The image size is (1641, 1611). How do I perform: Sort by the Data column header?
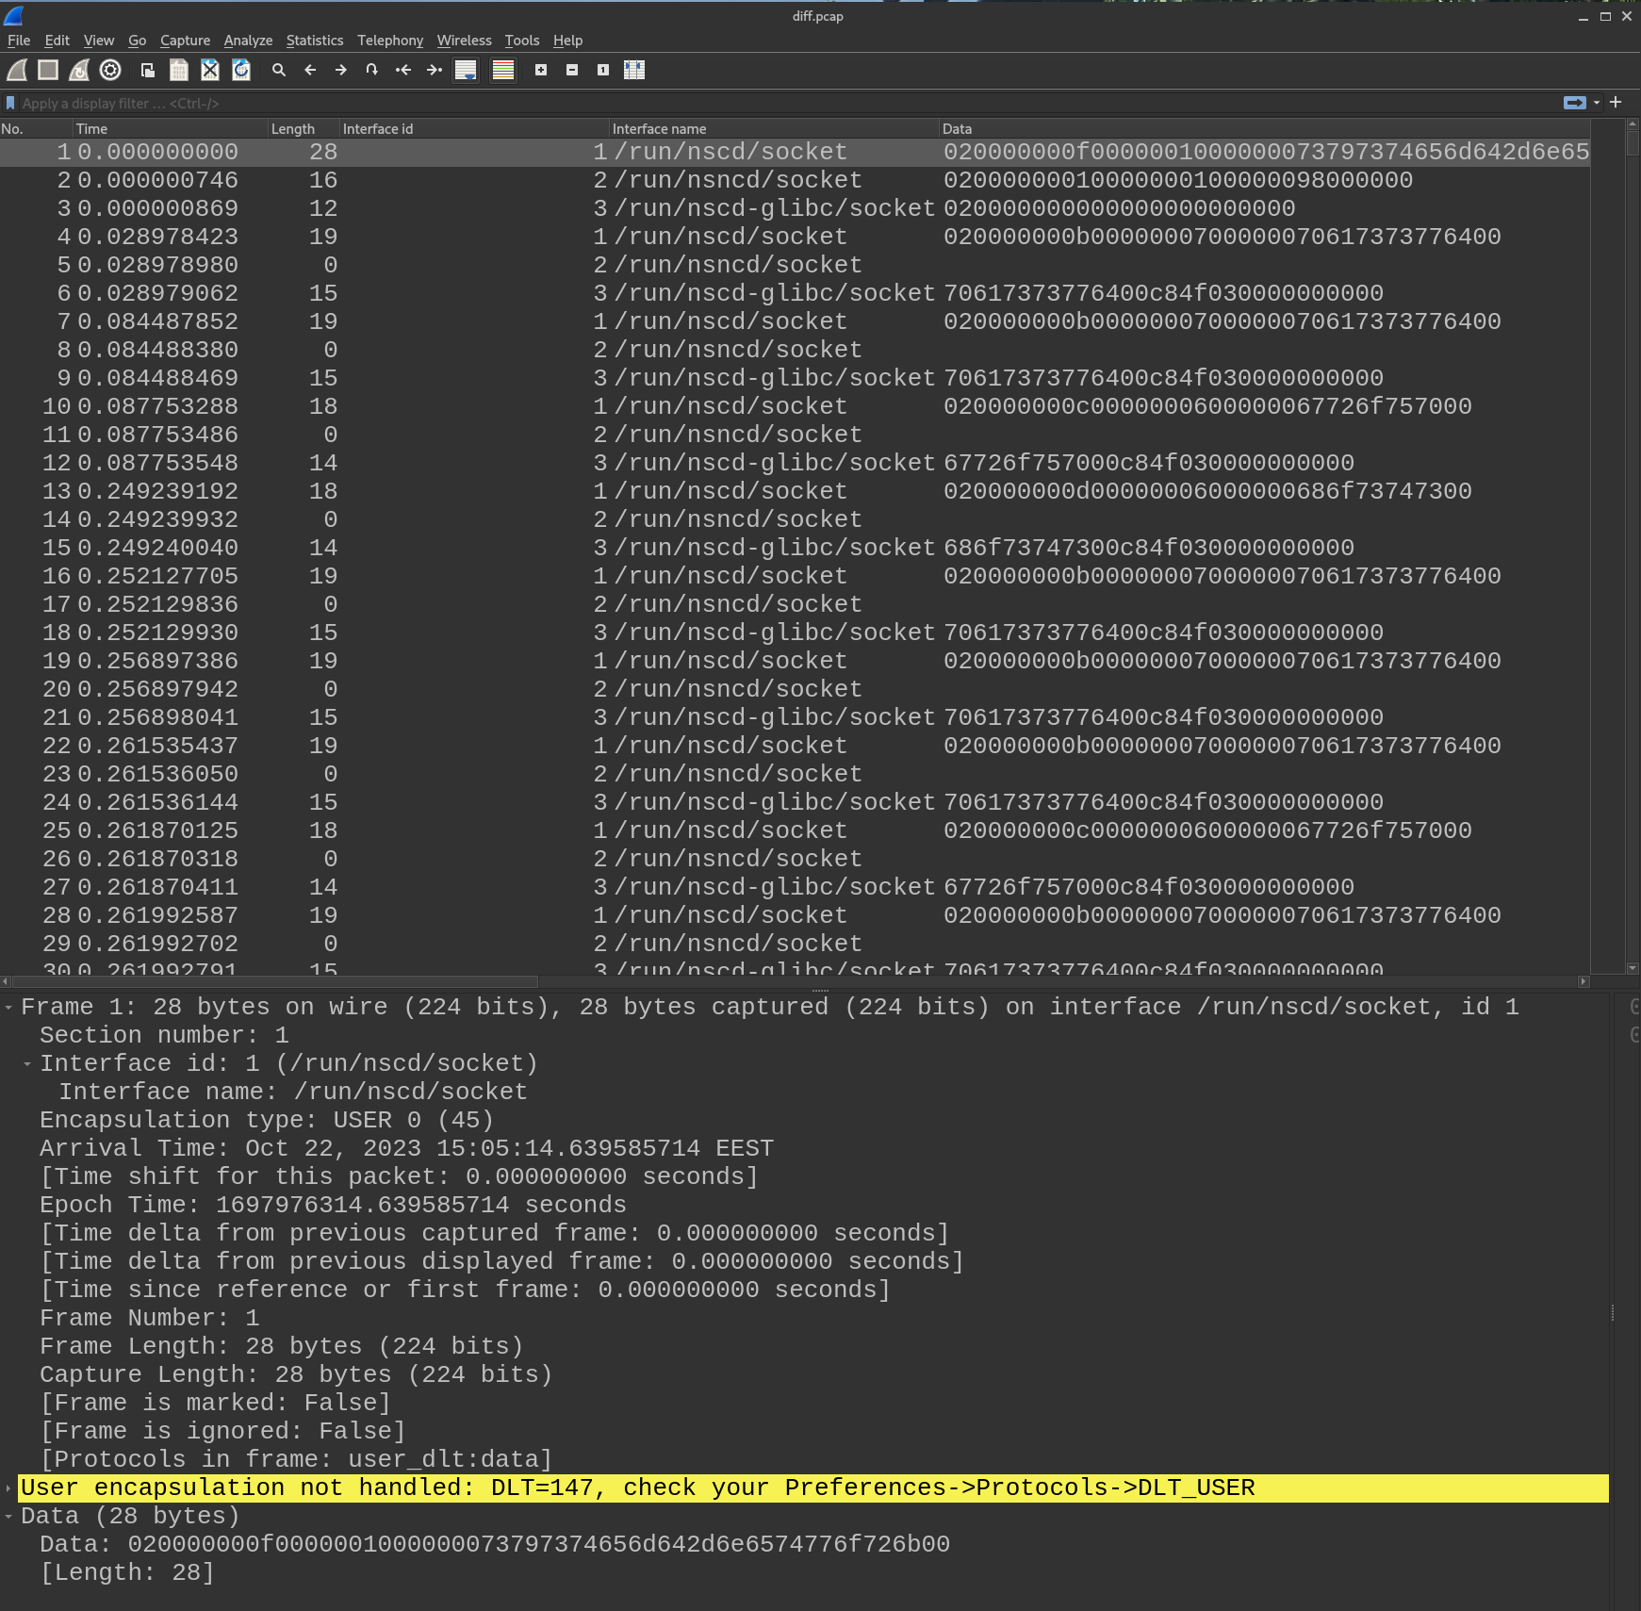coord(1266,128)
